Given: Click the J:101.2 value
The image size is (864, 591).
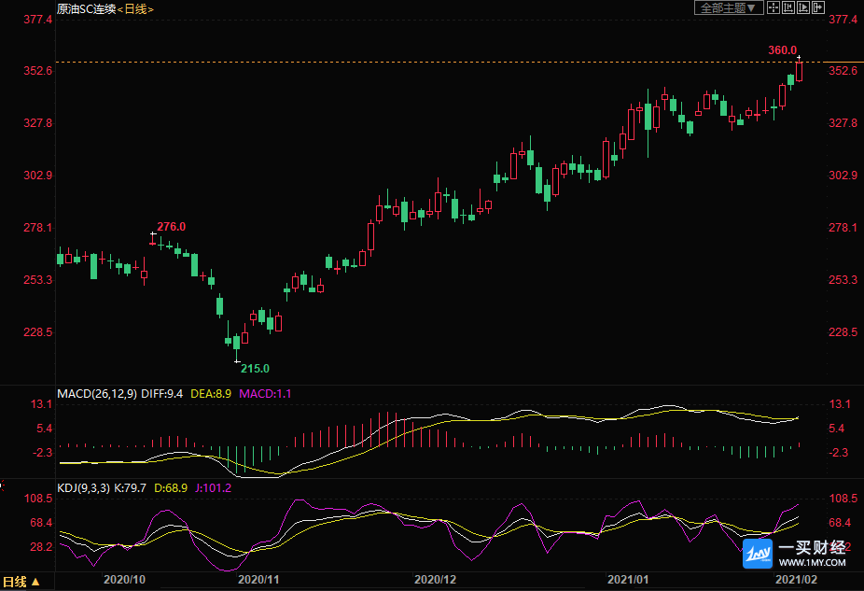Looking at the screenshot, I should [214, 488].
